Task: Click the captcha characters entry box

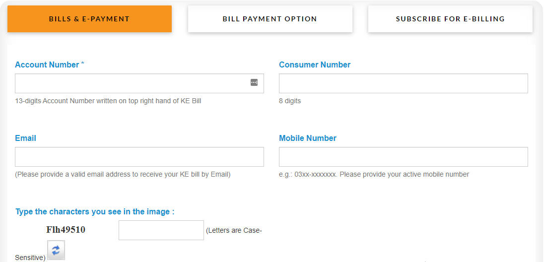Action: [161, 230]
